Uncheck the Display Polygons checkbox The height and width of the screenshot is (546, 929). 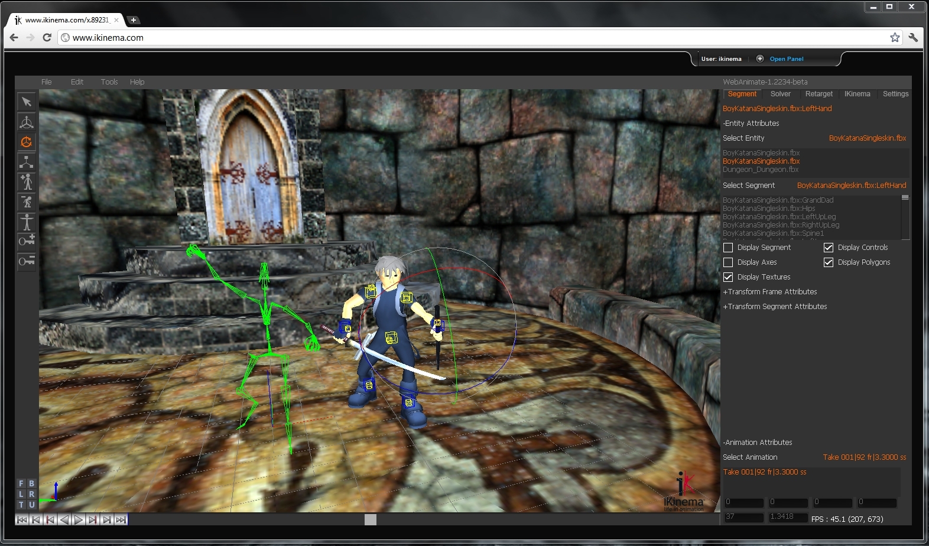point(829,262)
